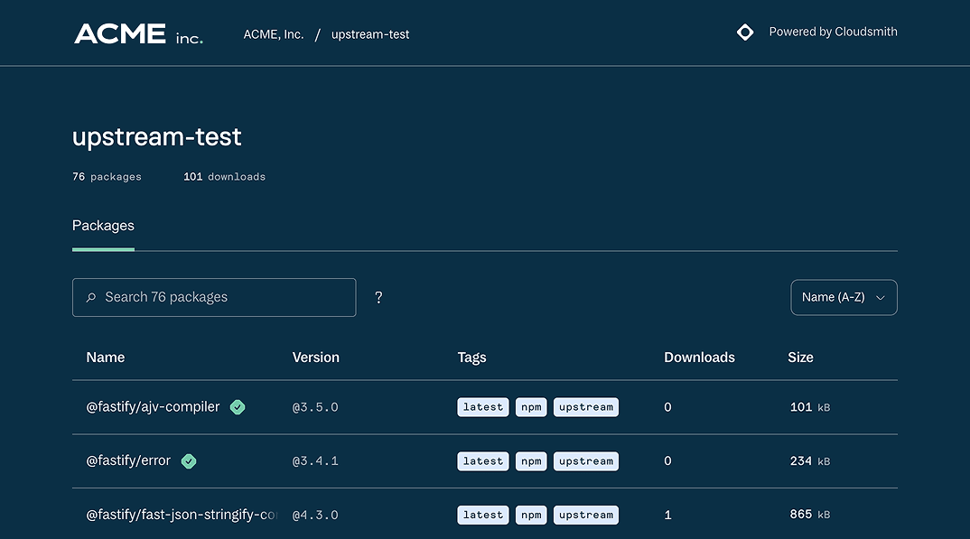Screen dimensions: 970x539
Task: Select the Packages tab
Action: click(103, 226)
